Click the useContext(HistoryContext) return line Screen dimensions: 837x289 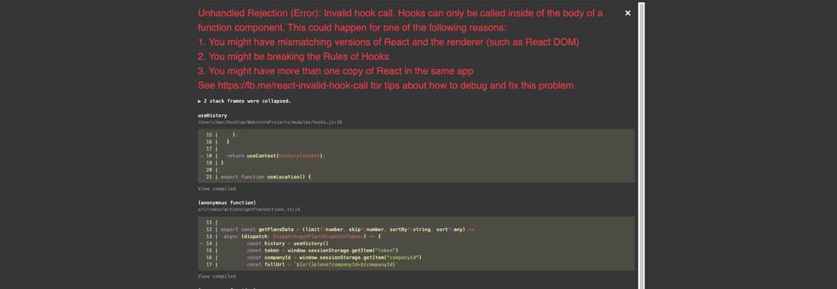pyautogui.click(x=275, y=156)
